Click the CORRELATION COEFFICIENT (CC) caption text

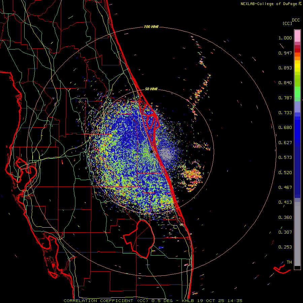tap(106, 301)
